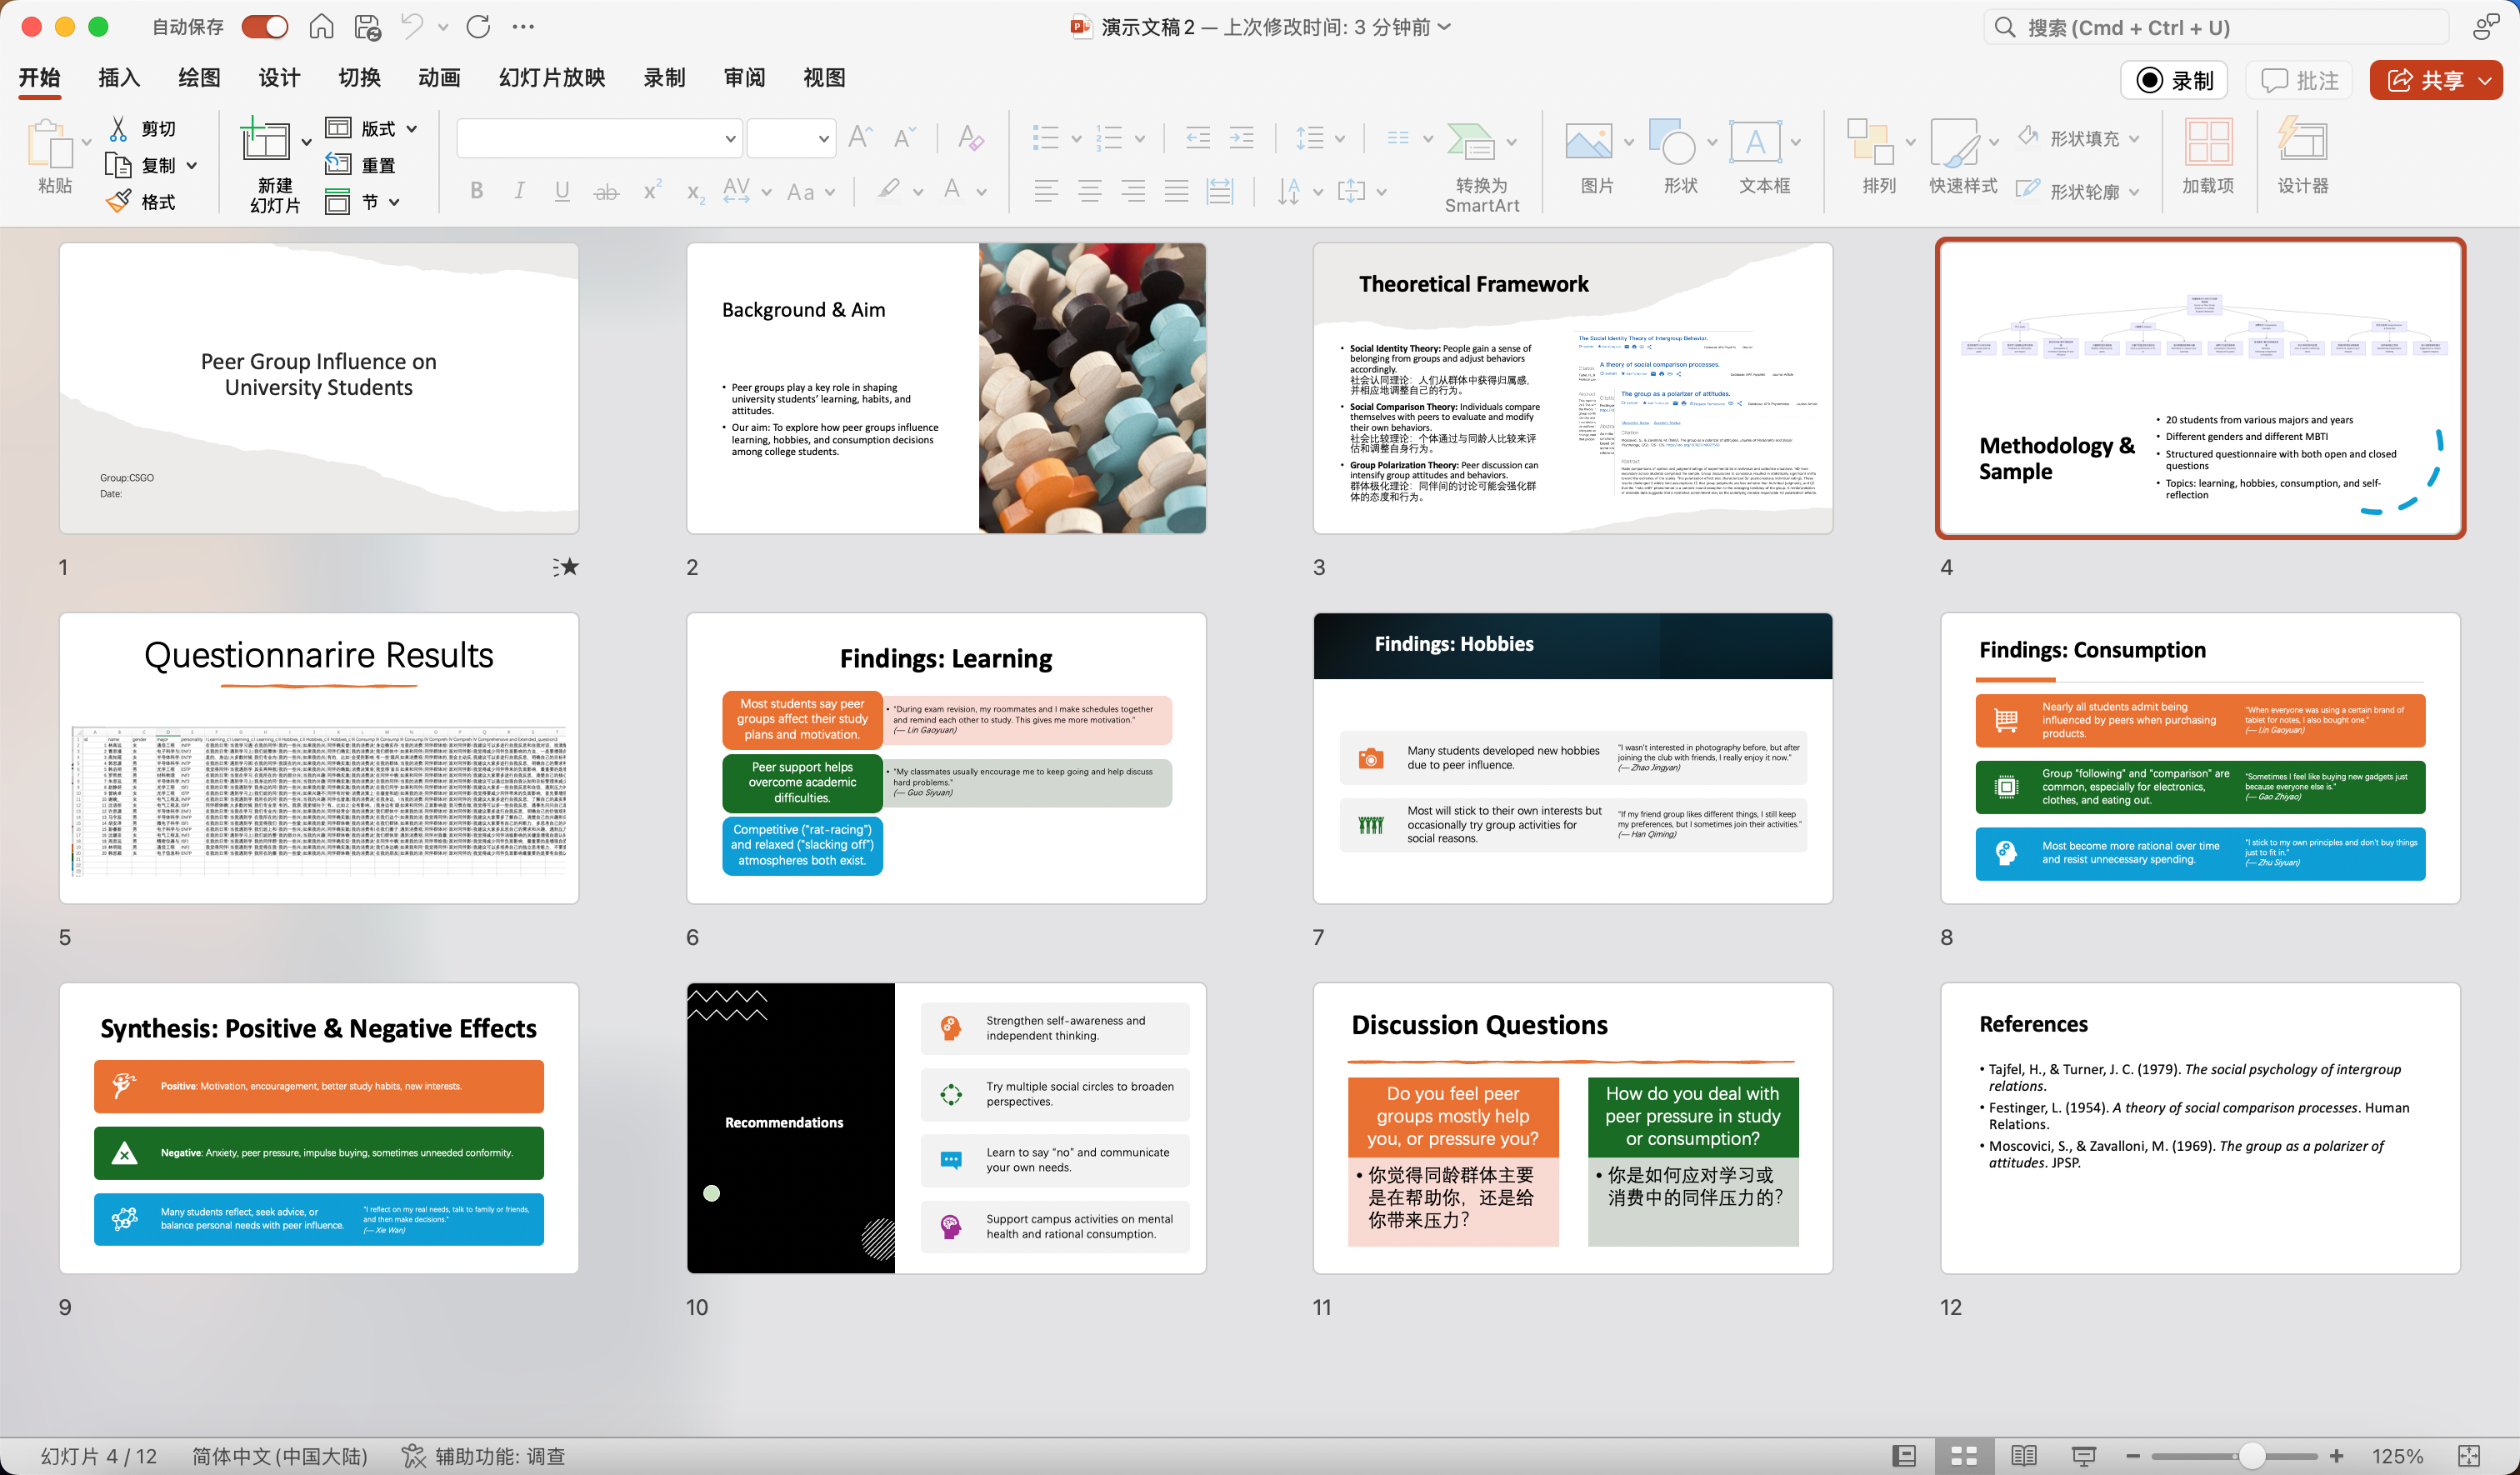
Task: Click the Undo arrow icon
Action: (x=412, y=26)
